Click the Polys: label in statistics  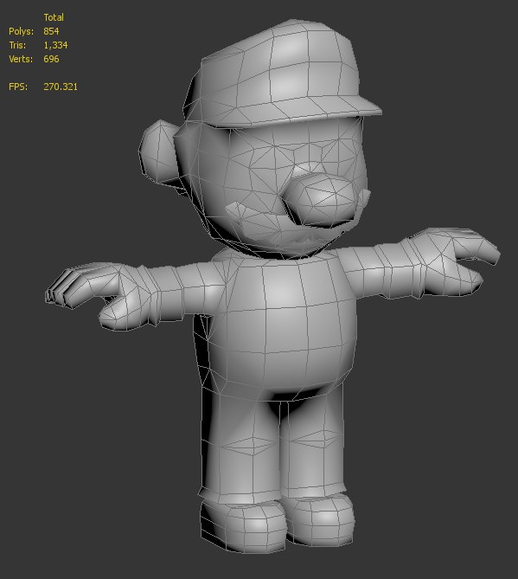pos(21,31)
